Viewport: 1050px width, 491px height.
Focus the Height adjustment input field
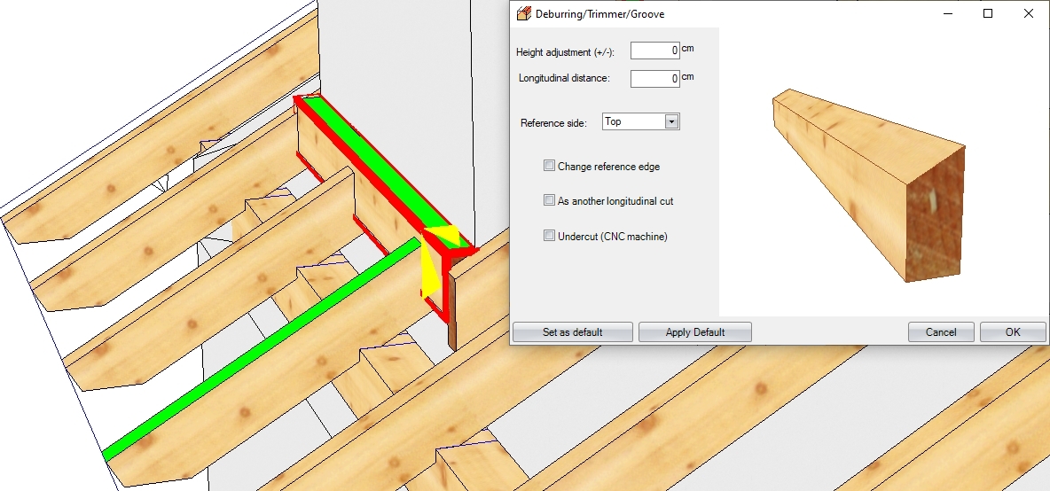click(x=654, y=51)
